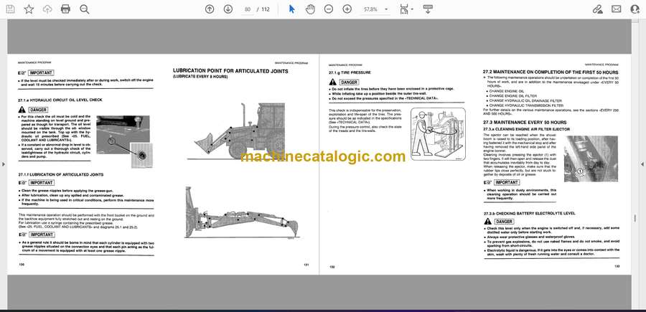Click the DANGER label under HYDRAULIC CIRCUIT OIL LEVEL CHECK

click(38, 110)
